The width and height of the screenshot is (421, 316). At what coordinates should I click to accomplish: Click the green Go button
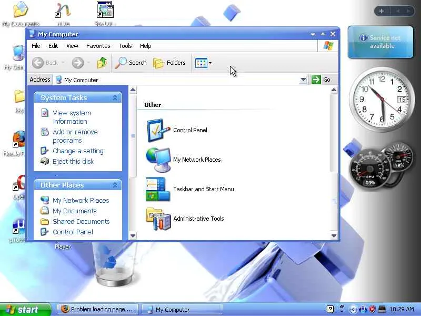pos(321,80)
